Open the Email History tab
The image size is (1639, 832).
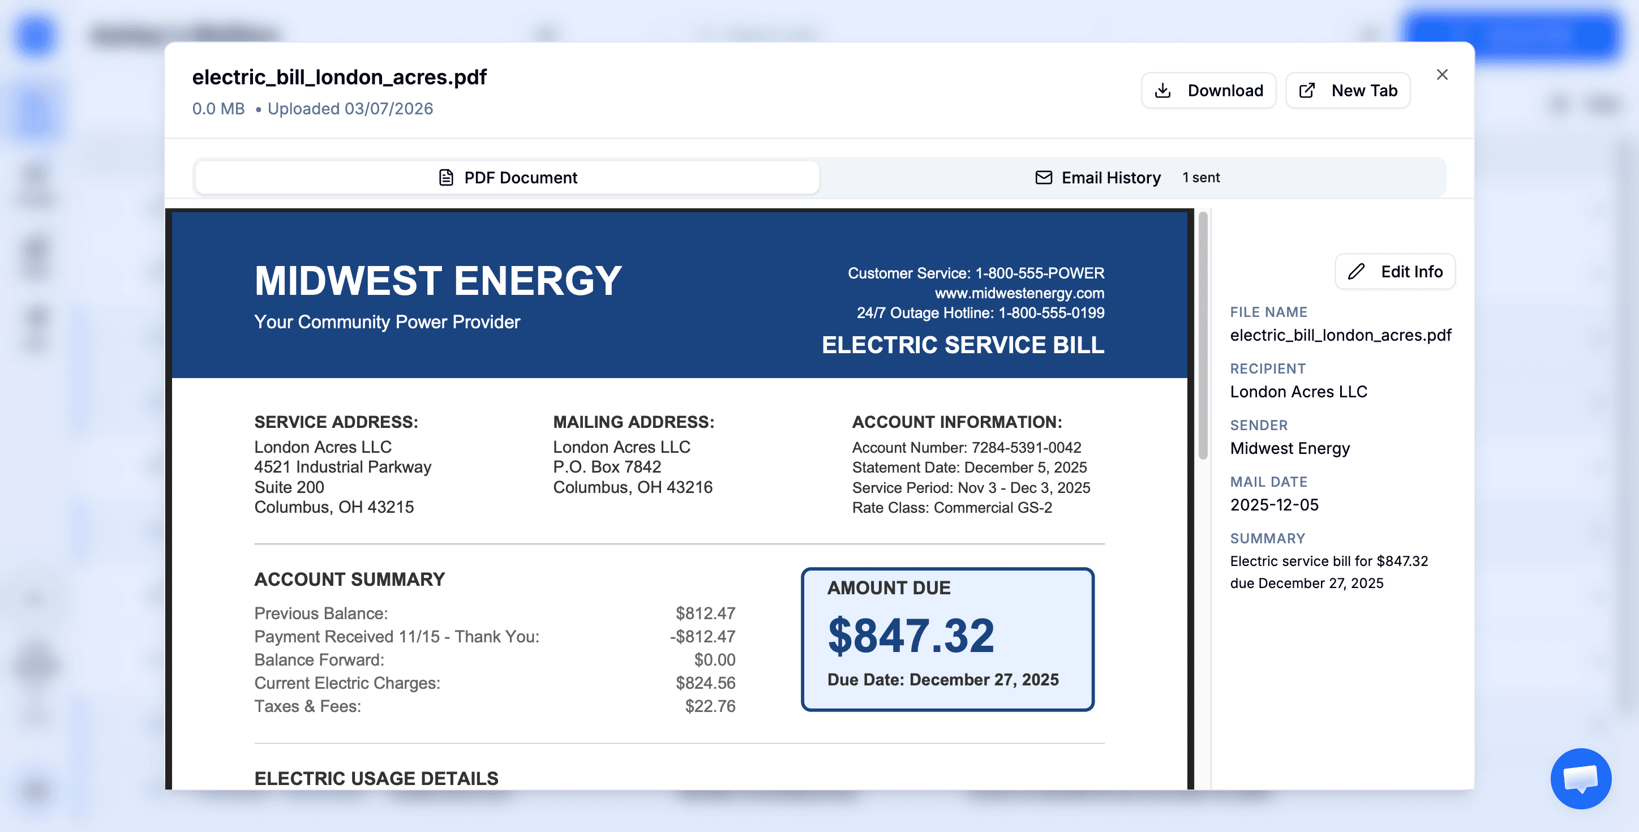(x=1110, y=178)
